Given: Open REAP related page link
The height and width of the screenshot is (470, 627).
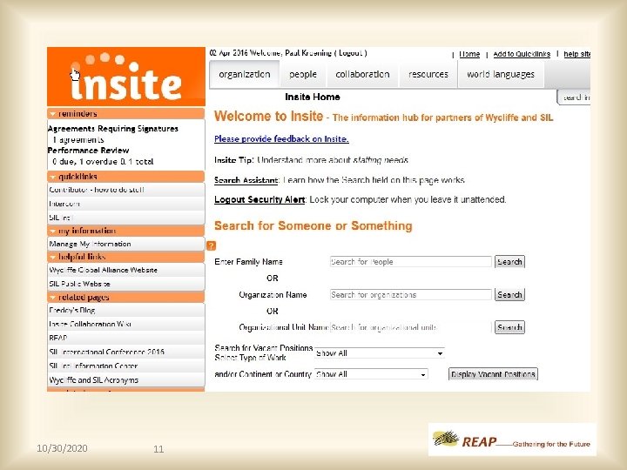Looking at the screenshot, I should pyautogui.click(x=126, y=338).
